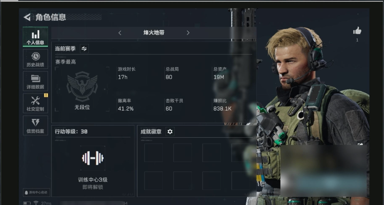Image resolution: width=384 pixels, height=205 pixels.
Task: Open the 历史战绩 history tab
Action: click(35, 59)
